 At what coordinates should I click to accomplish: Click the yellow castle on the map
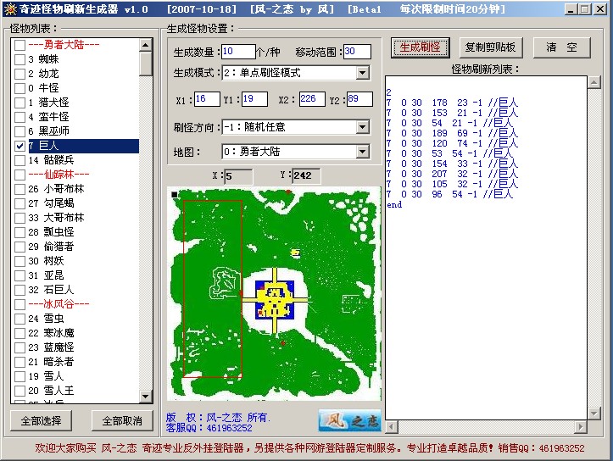pos(274,300)
